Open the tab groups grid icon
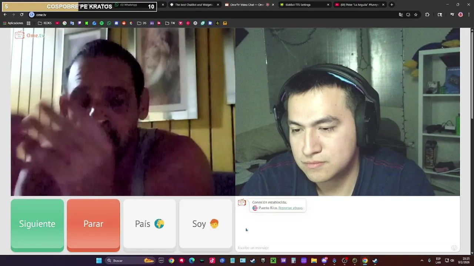474x266 pixels. pyautogui.click(x=29, y=23)
